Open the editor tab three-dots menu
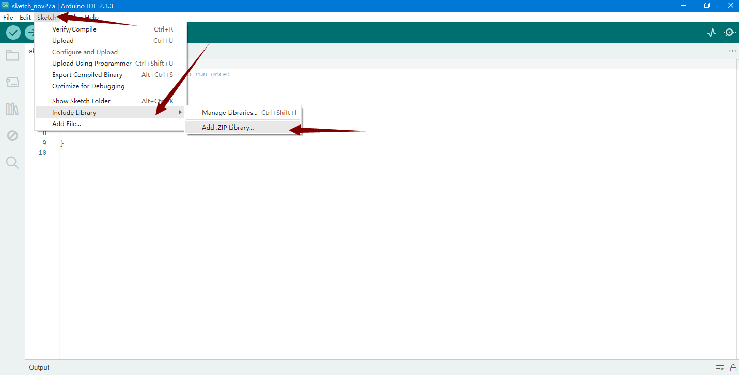Viewport: 739px width, 375px height. (732, 51)
